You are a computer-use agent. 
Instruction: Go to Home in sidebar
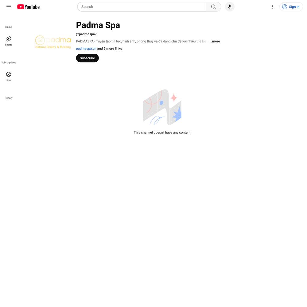[9, 27]
